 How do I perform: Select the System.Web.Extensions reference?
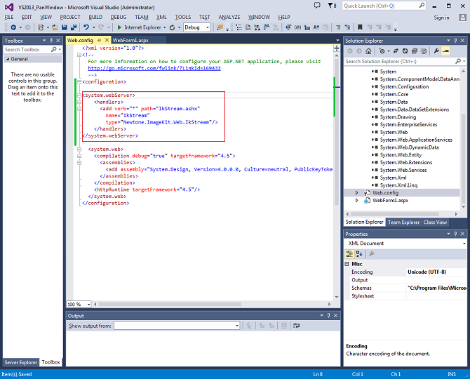pos(406,163)
